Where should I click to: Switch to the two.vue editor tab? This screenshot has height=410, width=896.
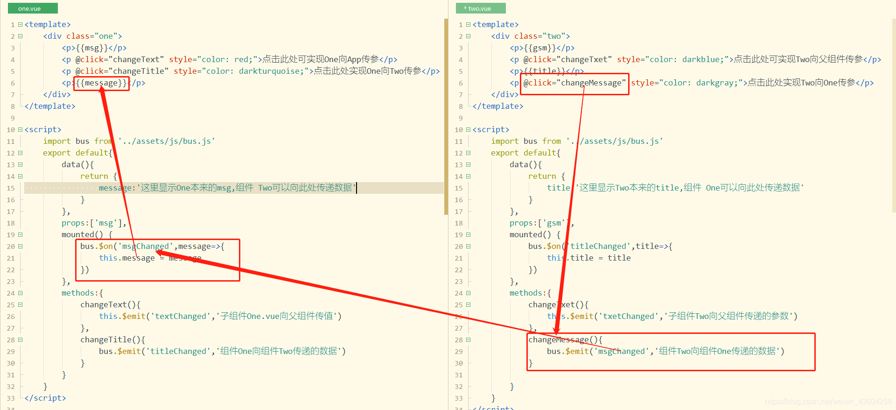(481, 8)
